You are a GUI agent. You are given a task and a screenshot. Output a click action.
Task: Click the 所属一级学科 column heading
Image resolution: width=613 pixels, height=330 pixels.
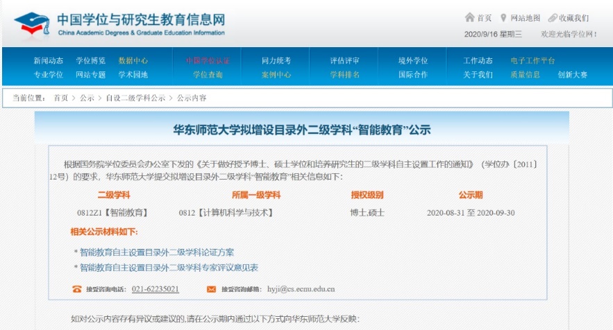point(256,195)
